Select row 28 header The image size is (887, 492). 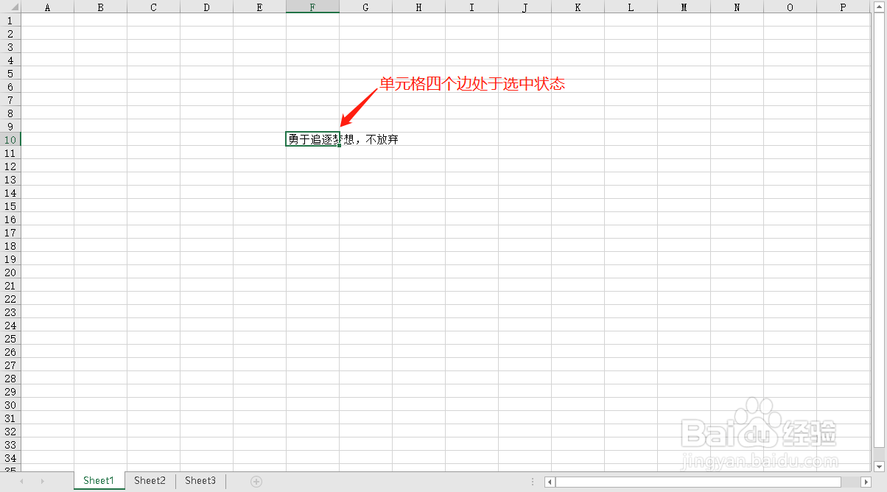point(10,378)
